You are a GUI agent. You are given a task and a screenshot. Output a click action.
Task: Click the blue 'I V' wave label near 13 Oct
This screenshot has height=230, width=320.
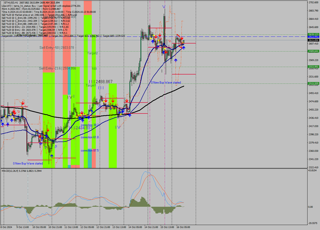118,127
